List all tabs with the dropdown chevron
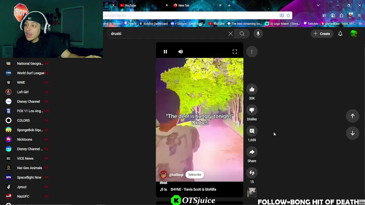Viewport: 365px width, 205px height. coord(318,5)
